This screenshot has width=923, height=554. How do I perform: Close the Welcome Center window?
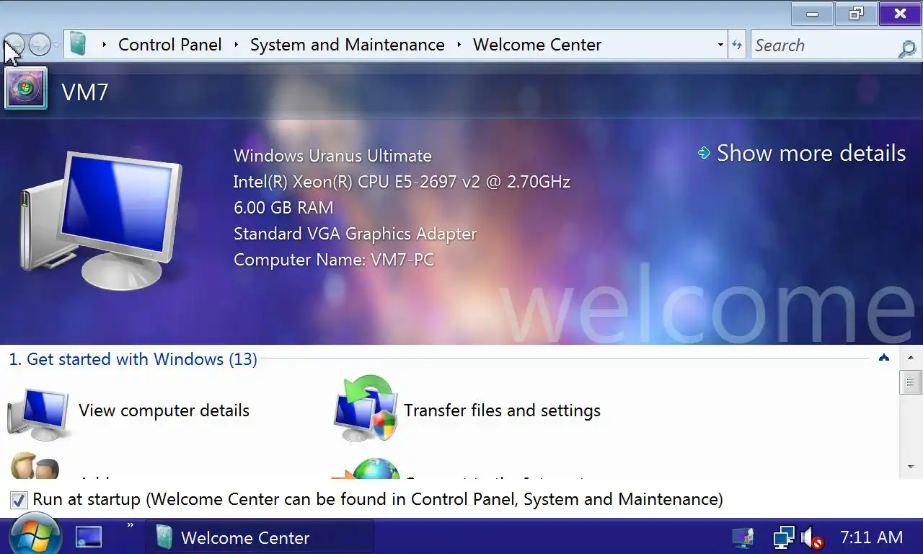(x=900, y=14)
